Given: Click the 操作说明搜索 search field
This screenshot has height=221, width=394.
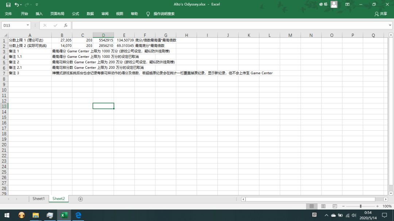Looking at the screenshot, I should click(164, 14).
